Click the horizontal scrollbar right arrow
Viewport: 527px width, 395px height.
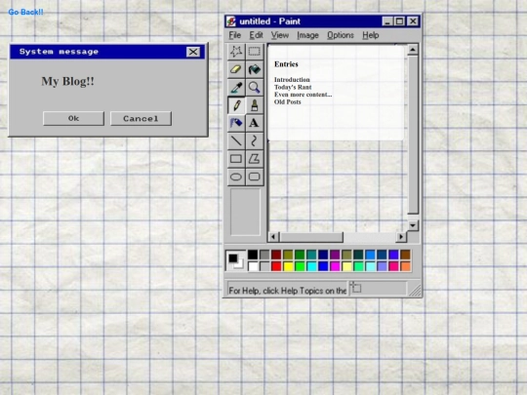(x=401, y=237)
